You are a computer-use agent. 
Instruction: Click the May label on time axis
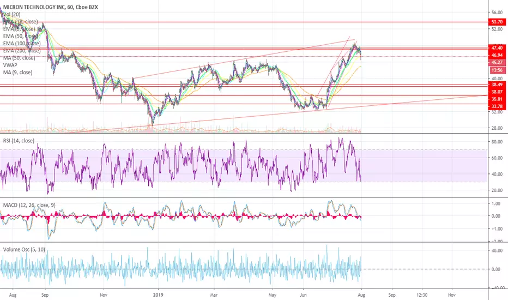coord(273,295)
